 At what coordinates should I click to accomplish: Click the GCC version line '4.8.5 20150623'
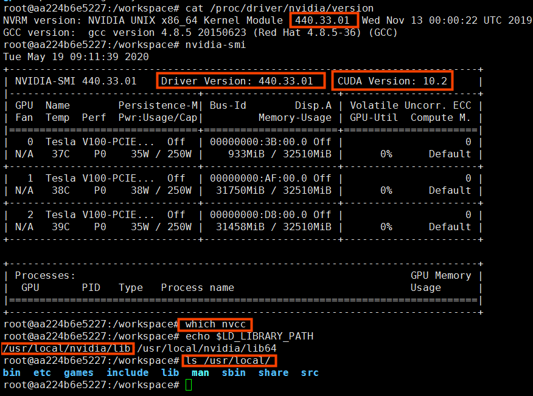tap(204, 33)
